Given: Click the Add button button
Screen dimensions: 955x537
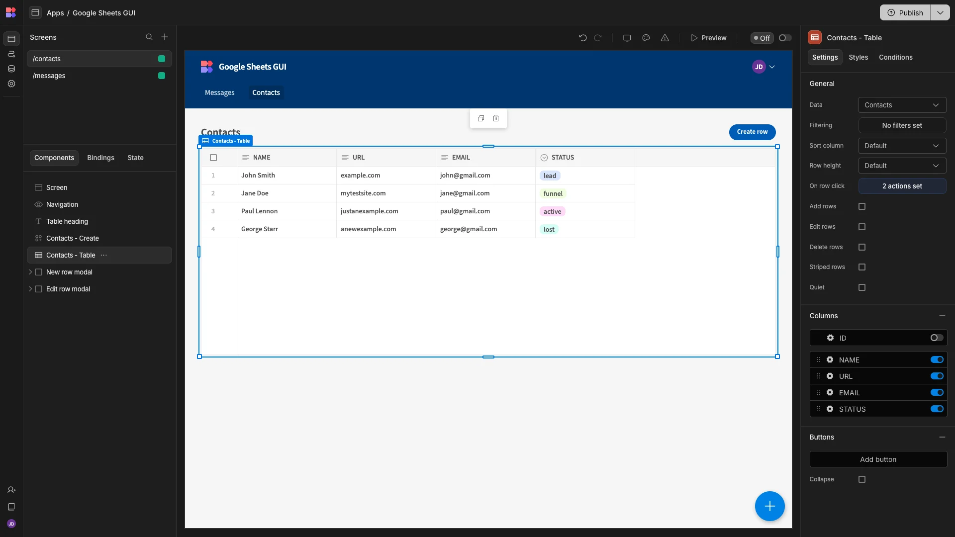Looking at the screenshot, I should click(878, 459).
